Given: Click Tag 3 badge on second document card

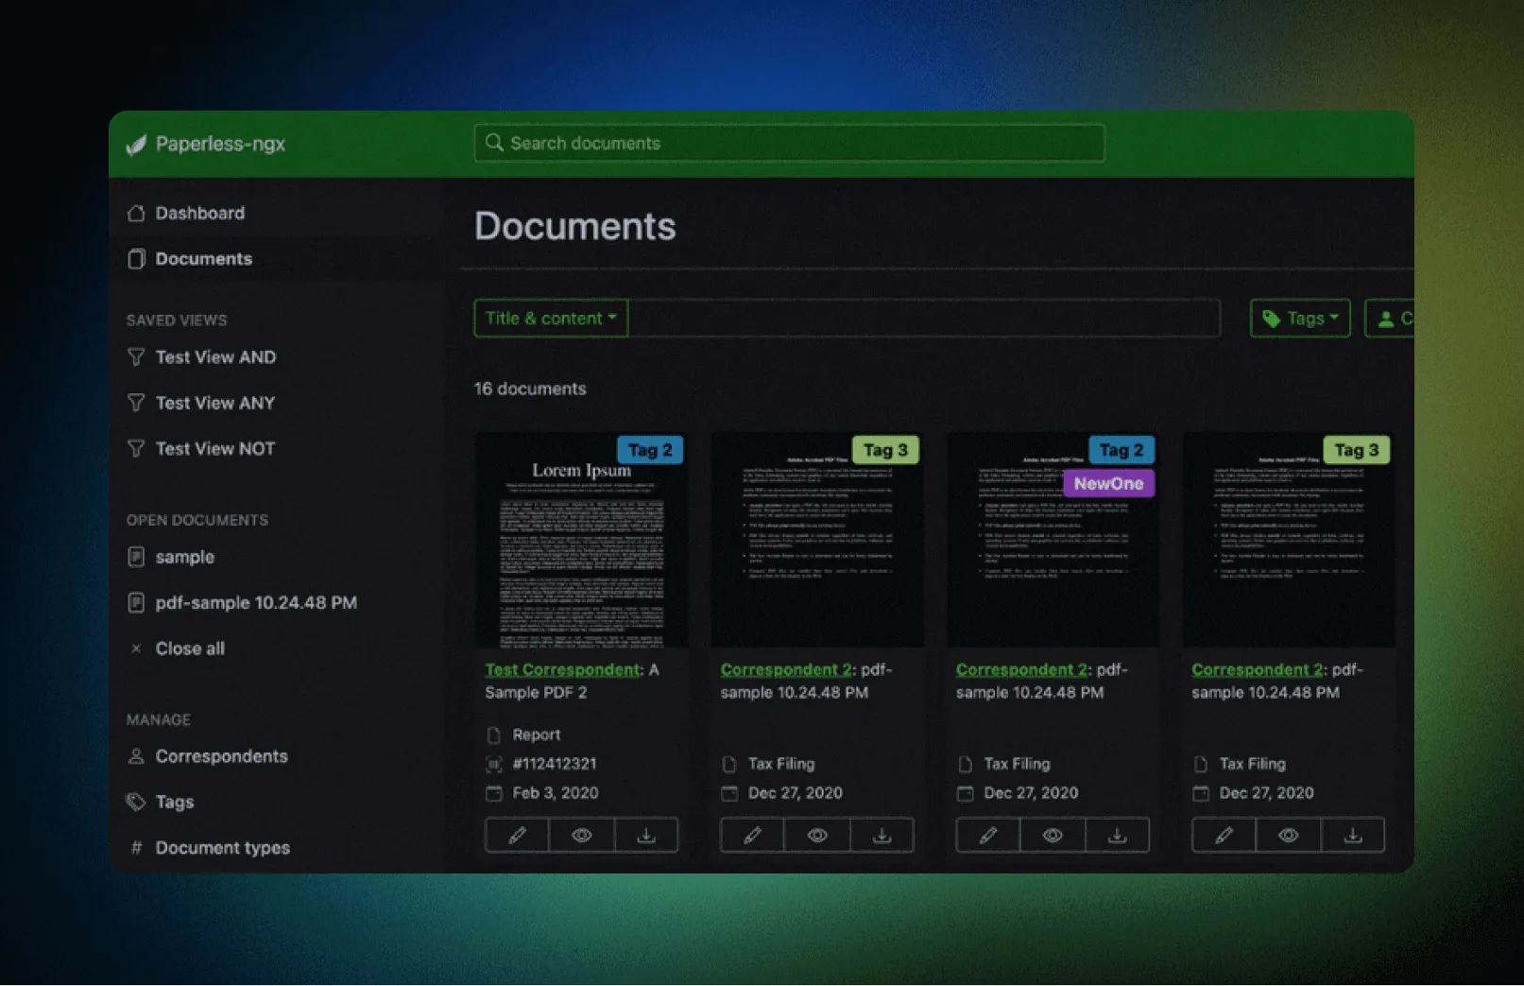Looking at the screenshot, I should pos(885,450).
